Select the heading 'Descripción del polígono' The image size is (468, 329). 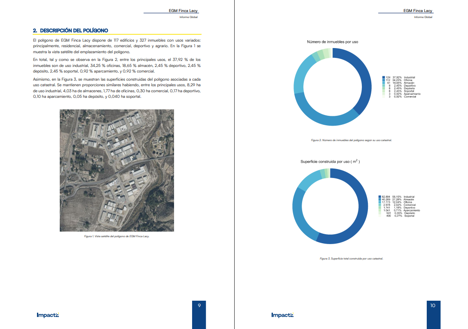(x=70, y=30)
